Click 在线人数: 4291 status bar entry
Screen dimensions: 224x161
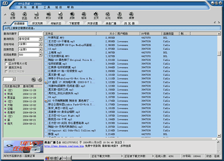[x=168, y=156]
